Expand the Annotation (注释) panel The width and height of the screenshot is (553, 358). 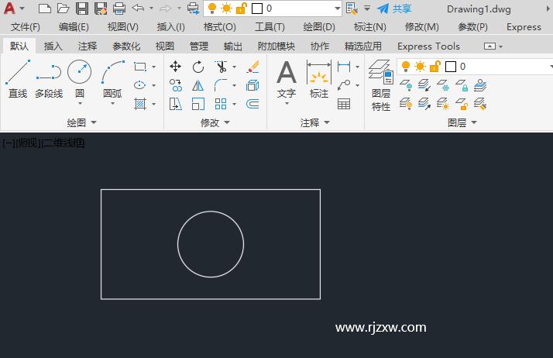coord(315,122)
